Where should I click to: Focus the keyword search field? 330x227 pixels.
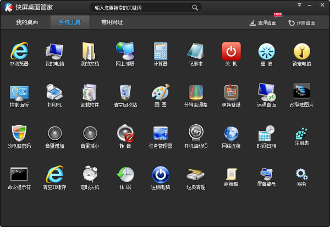[145, 8]
